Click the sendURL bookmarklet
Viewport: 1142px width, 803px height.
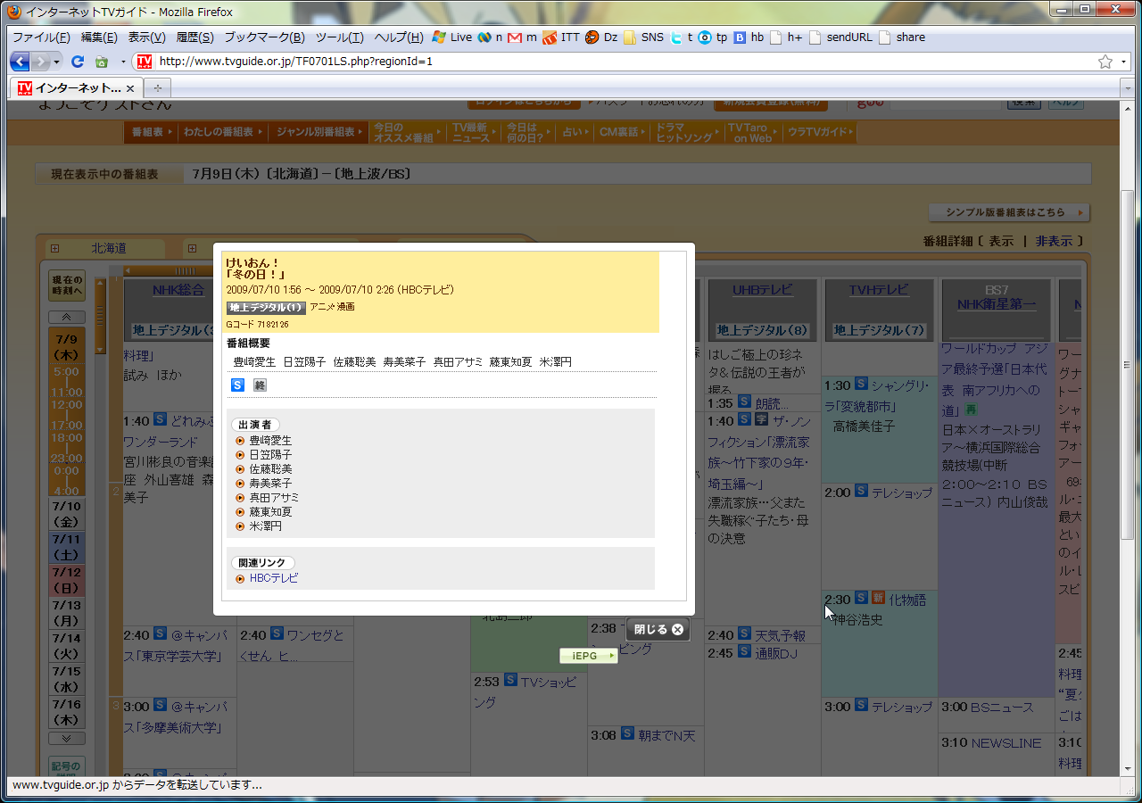coord(840,37)
